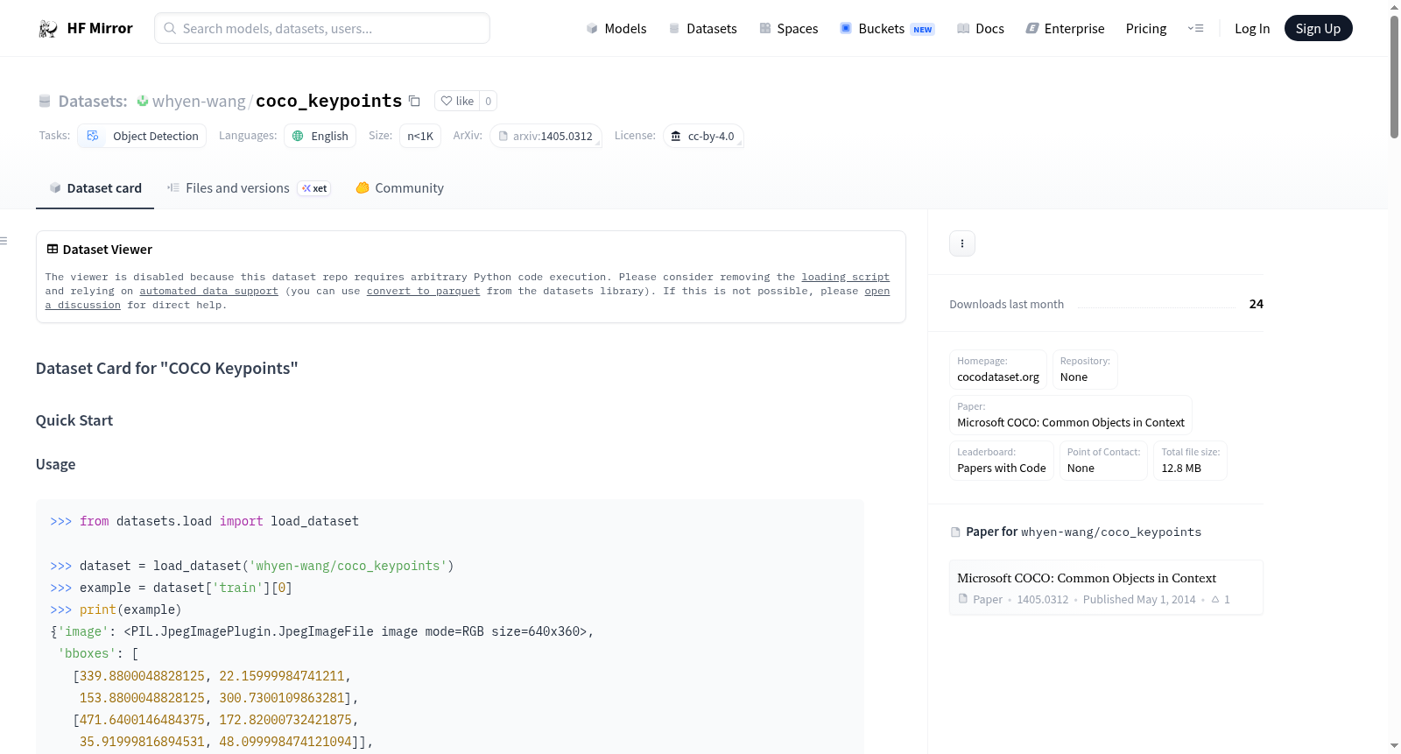Viewport: 1401px width, 754px height.
Task: Go to Enterprise page
Action: [1065, 29]
